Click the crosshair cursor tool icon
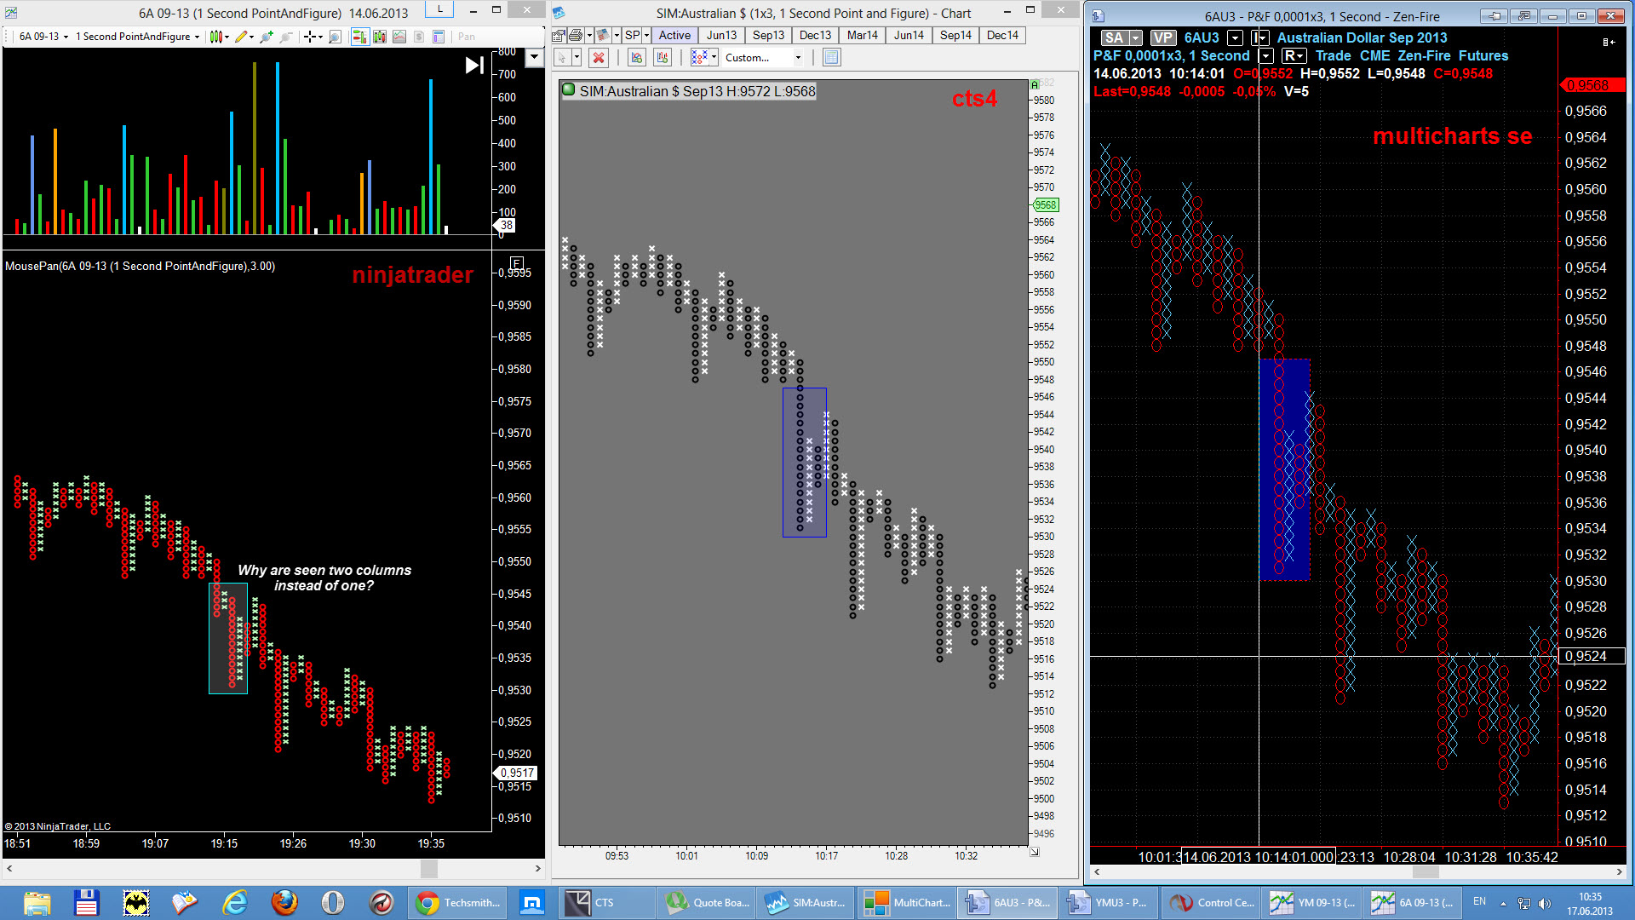The image size is (1635, 920). point(310,37)
